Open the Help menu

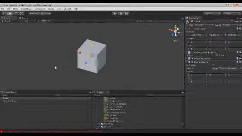pyautogui.click(x=76, y=9)
